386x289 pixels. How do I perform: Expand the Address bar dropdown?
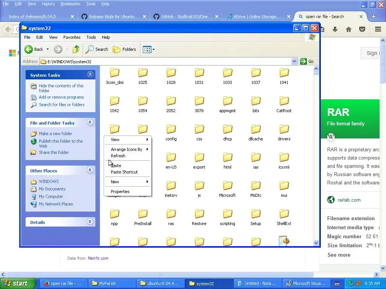[x=294, y=61]
